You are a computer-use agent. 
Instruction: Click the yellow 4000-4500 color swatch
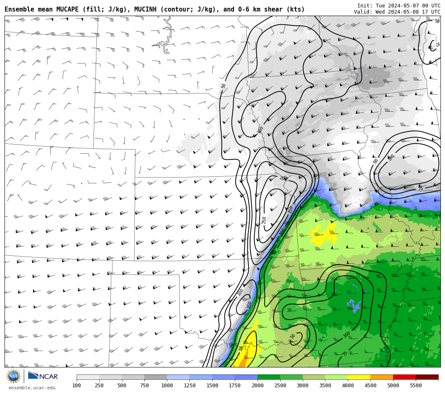pyautogui.click(x=359, y=377)
